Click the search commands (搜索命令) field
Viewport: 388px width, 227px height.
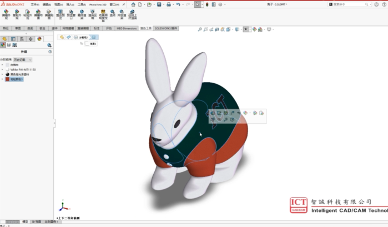coord(349,4)
